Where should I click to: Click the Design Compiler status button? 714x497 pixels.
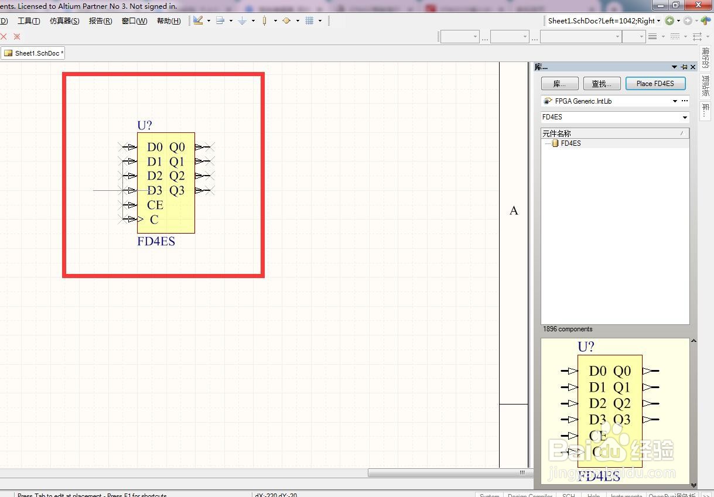[529, 495]
